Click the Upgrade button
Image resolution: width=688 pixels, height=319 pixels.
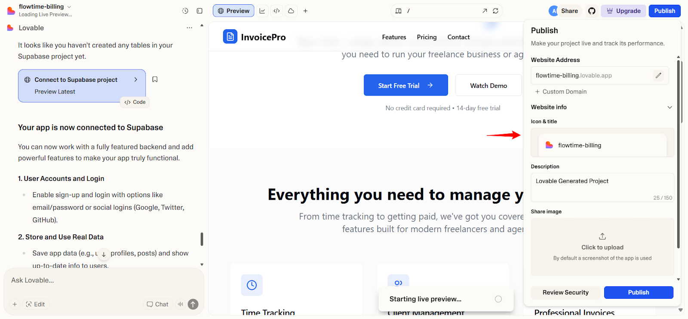click(623, 11)
